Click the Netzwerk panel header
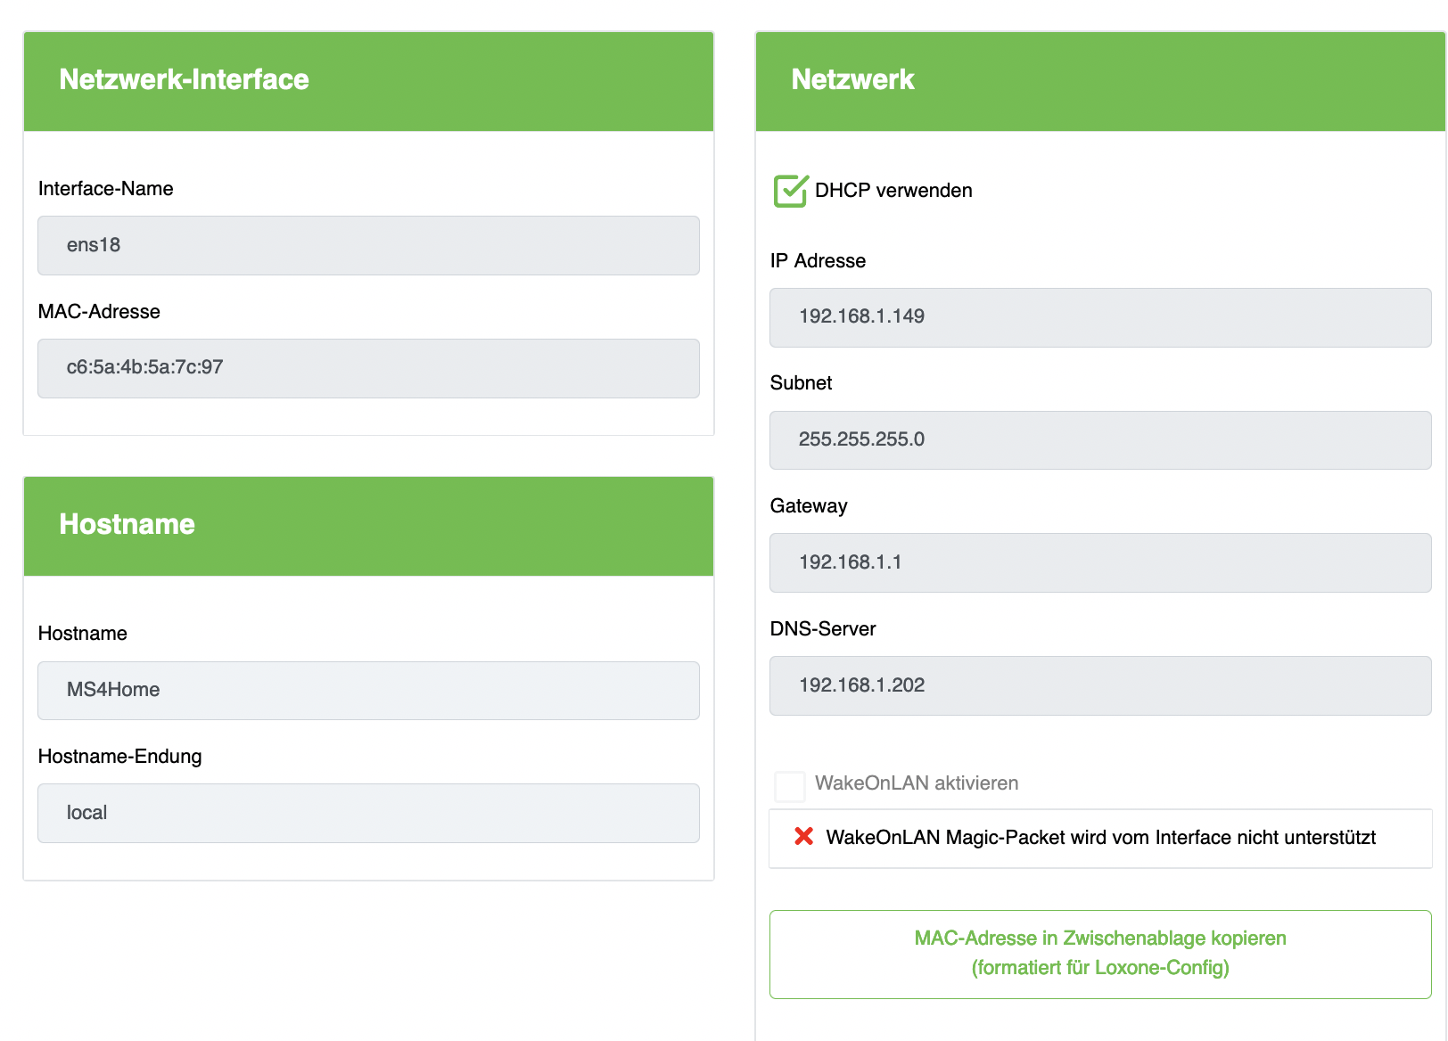 click(1099, 81)
